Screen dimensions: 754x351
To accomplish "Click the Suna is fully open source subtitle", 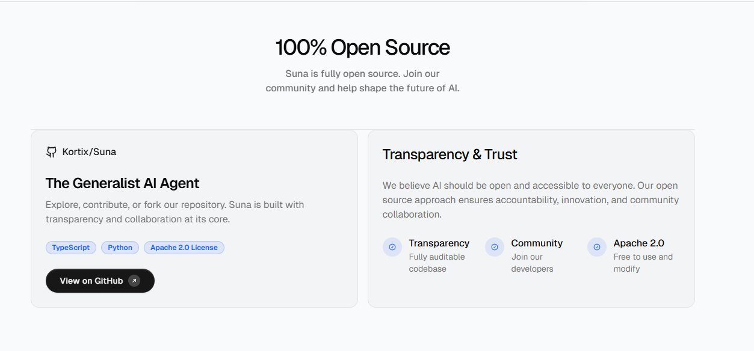I will (363, 81).
